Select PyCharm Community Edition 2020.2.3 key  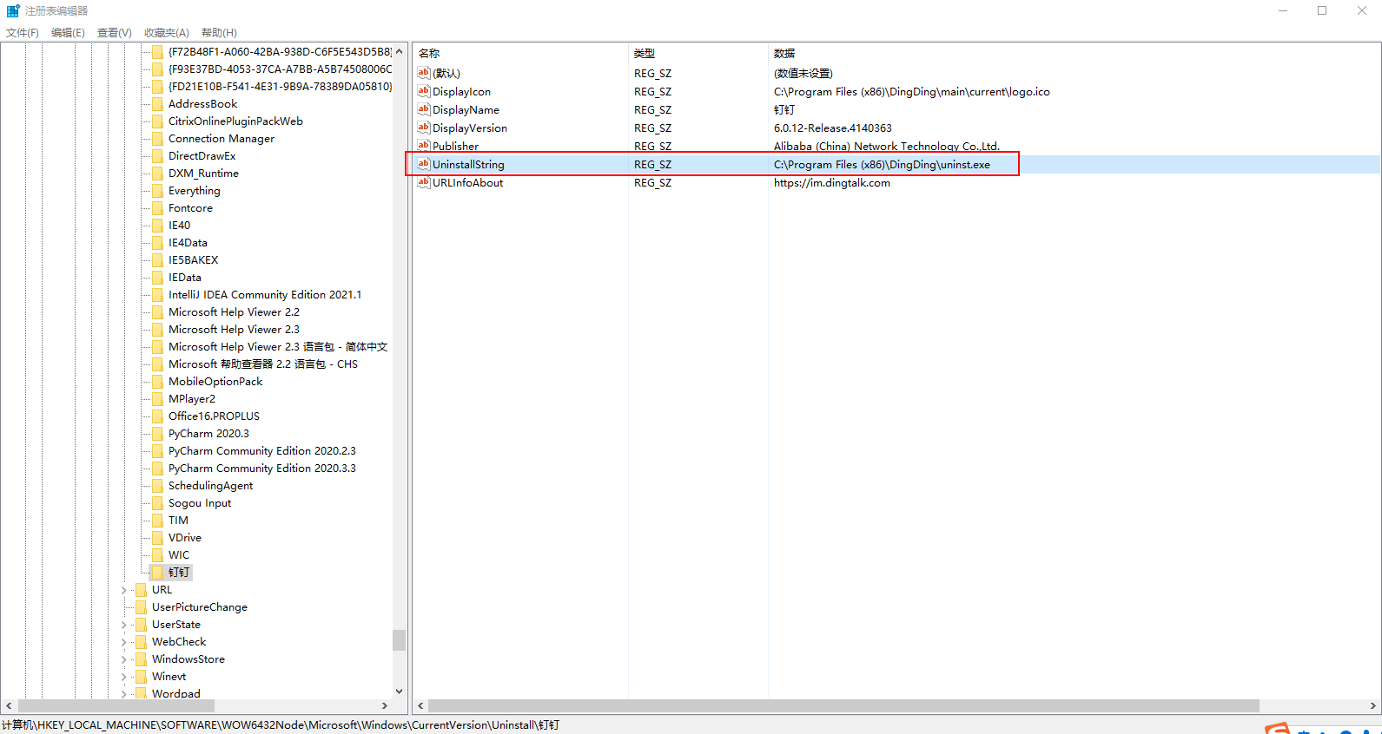pyautogui.click(x=262, y=451)
